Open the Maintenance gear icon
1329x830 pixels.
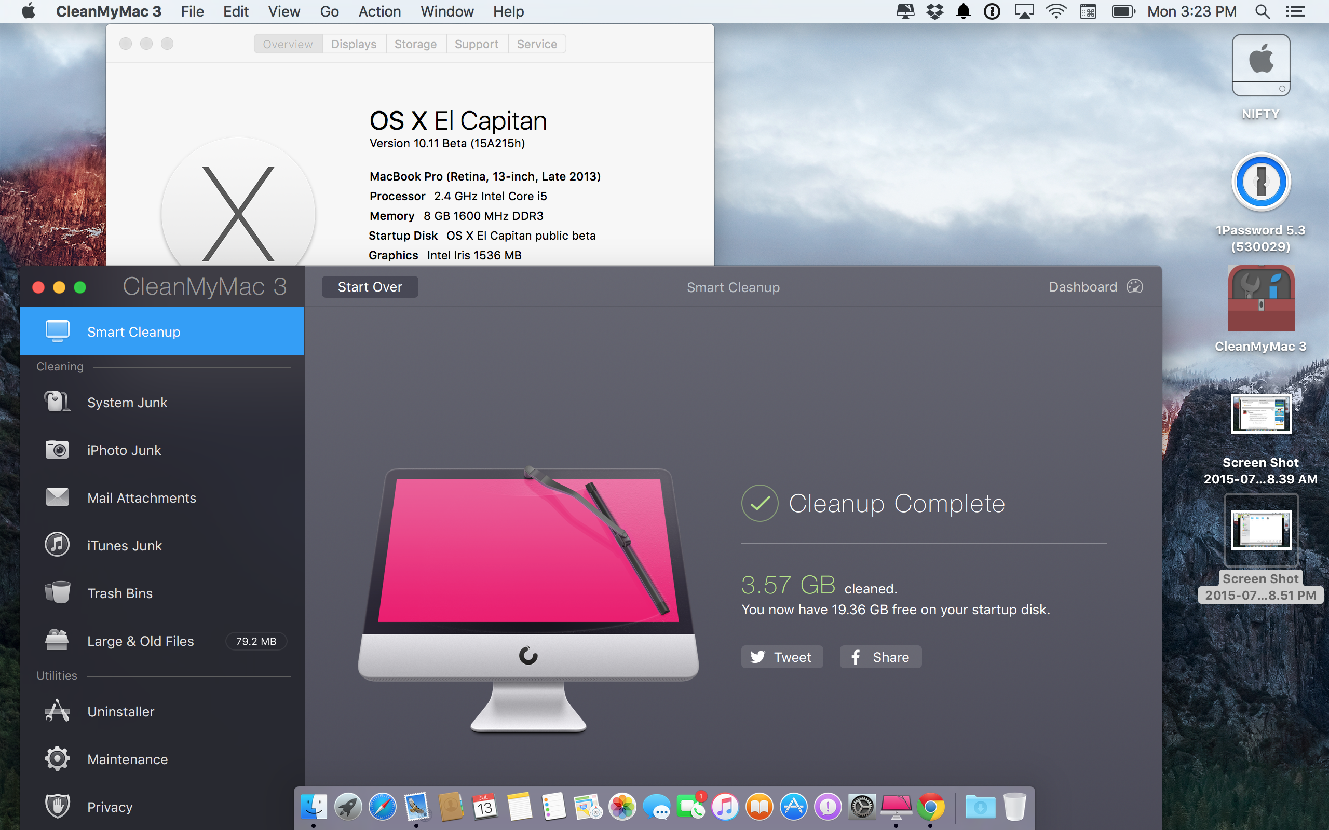coord(57,759)
